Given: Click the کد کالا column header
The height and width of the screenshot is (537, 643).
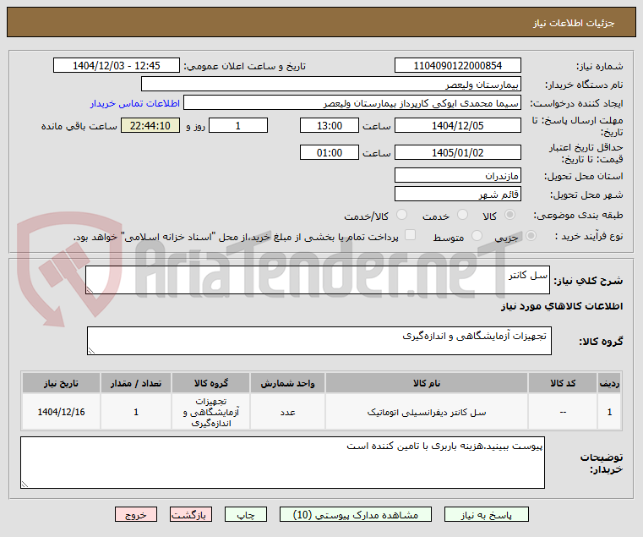Looking at the screenshot, I should [x=563, y=383].
